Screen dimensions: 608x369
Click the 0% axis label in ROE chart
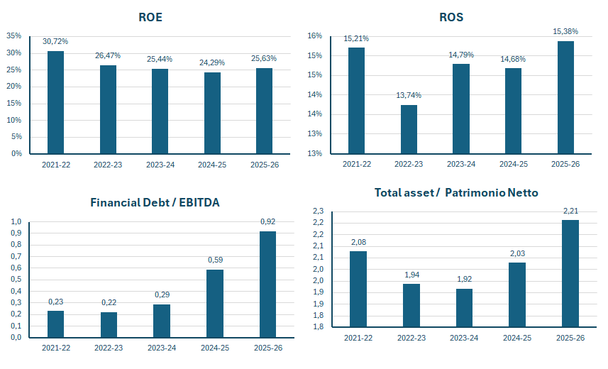click(x=16, y=154)
